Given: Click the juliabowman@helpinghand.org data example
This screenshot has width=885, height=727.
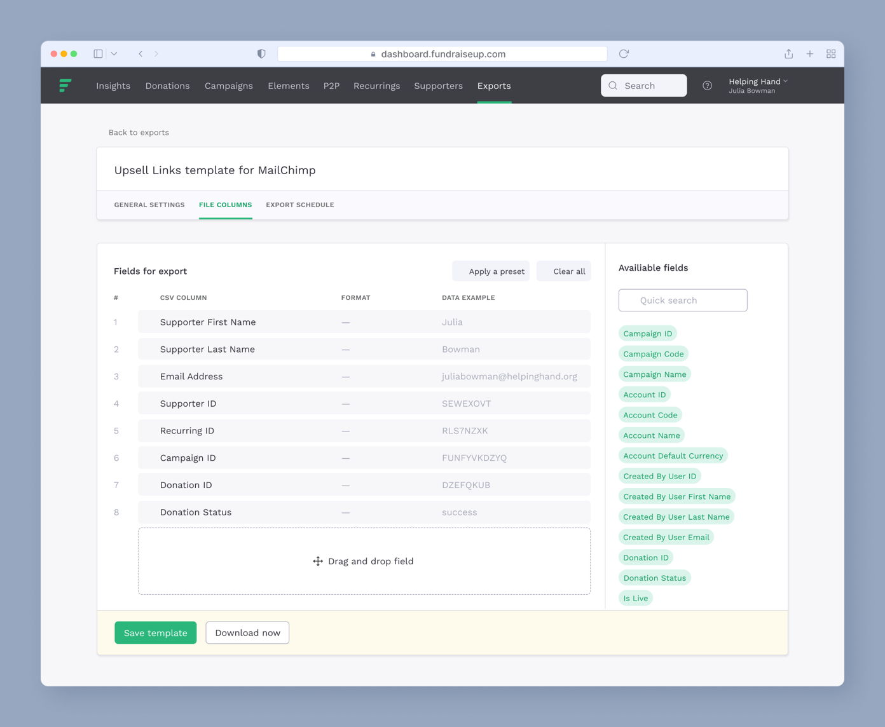Looking at the screenshot, I should pyautogui.click(x=509, y=376).
